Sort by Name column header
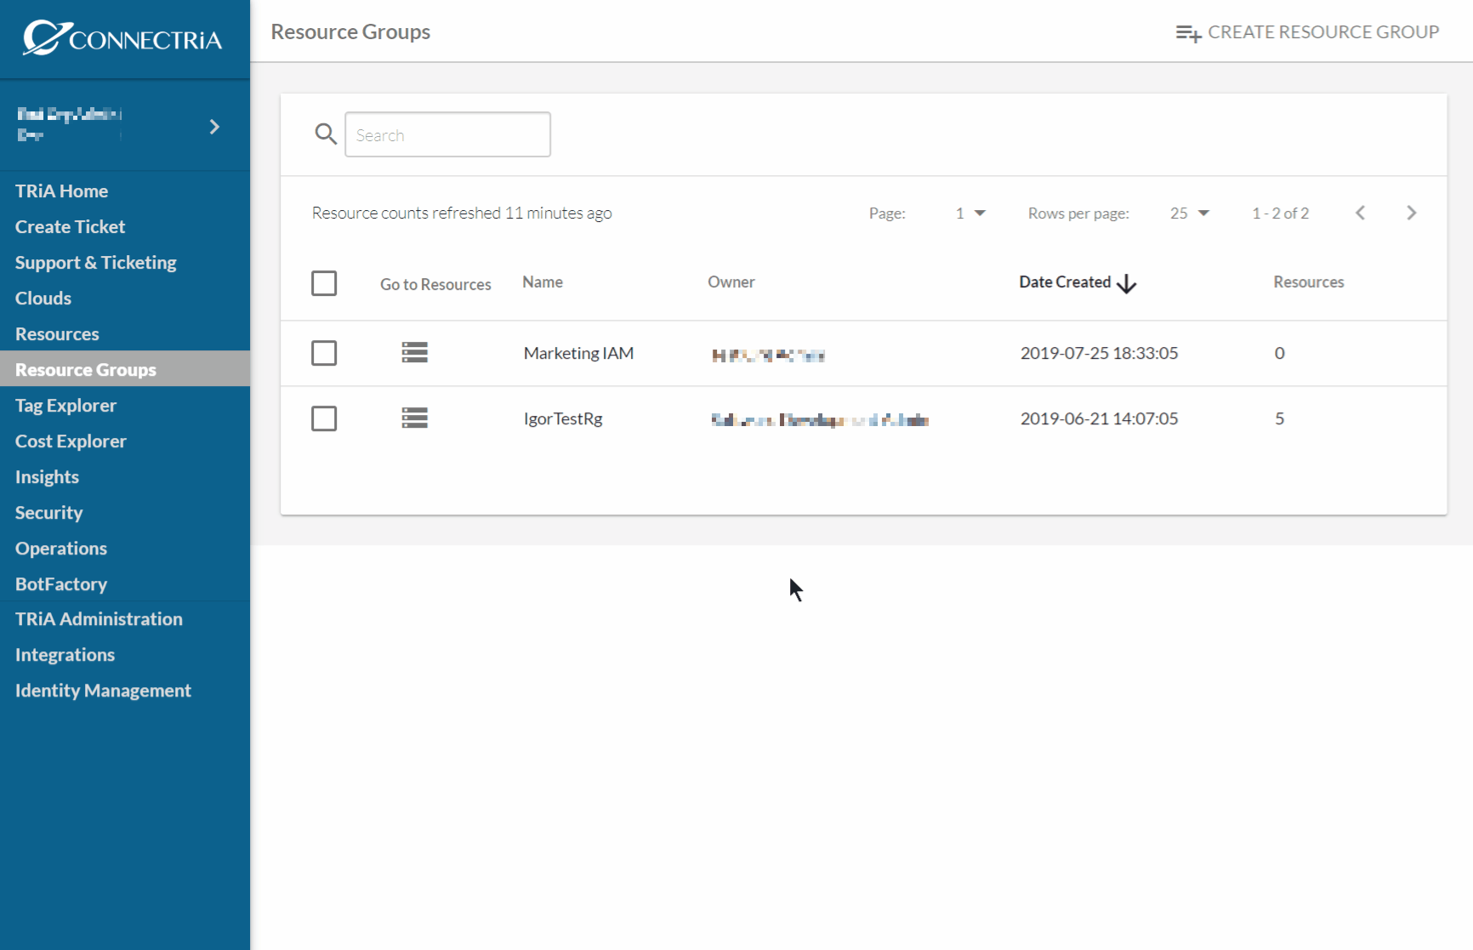The height and width of the screenshot is (950, 1473). 543,282
